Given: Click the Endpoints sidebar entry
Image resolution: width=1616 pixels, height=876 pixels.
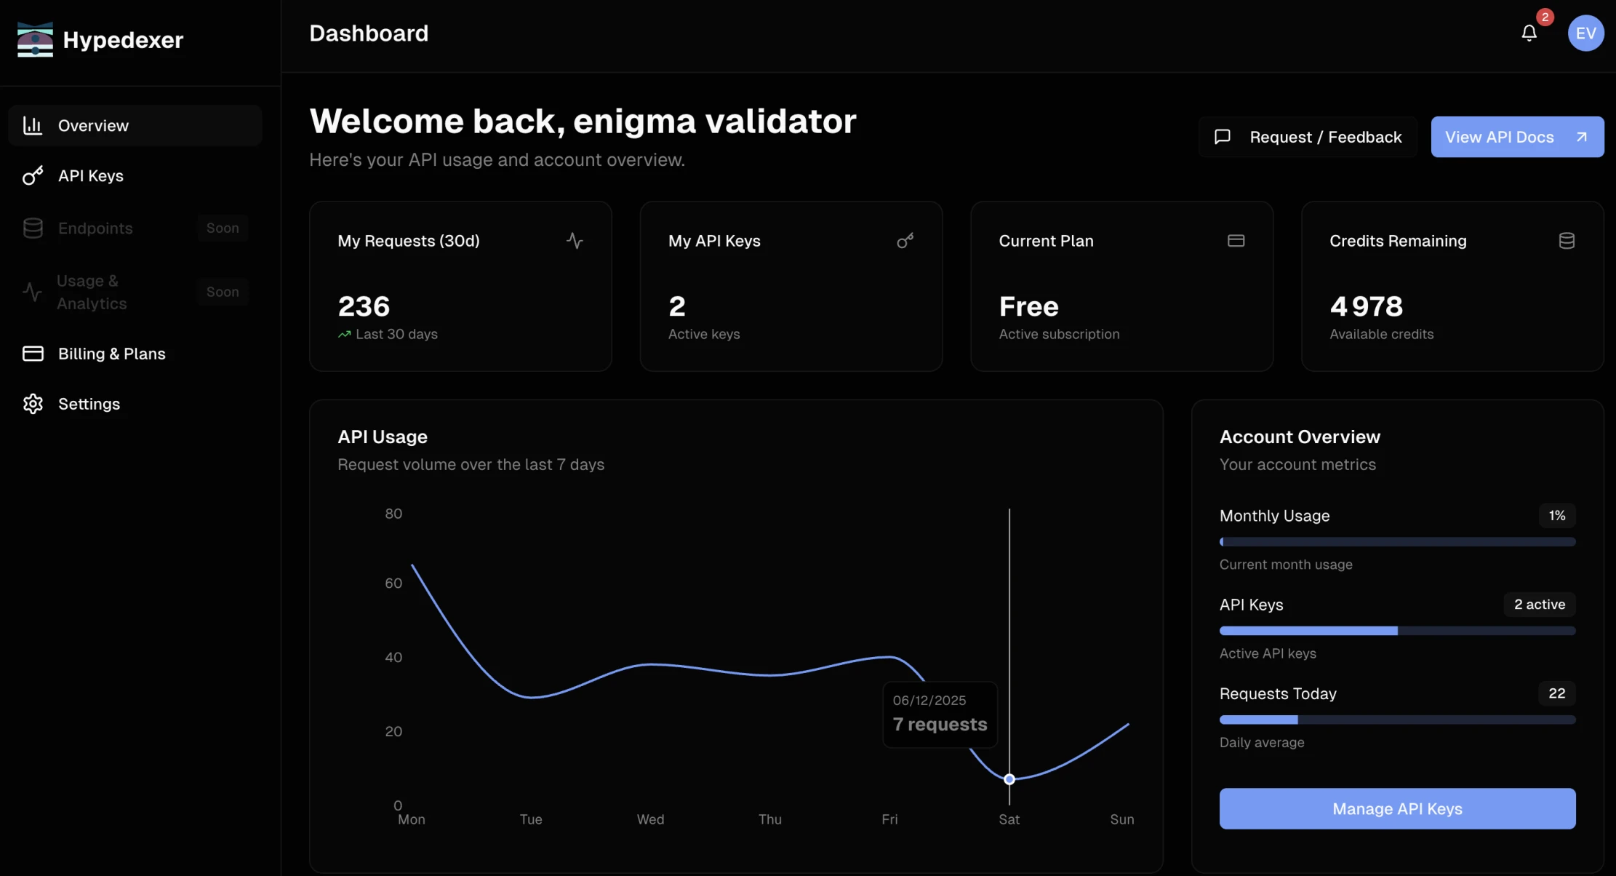Looking at the screenshot, I should [95, 228].
